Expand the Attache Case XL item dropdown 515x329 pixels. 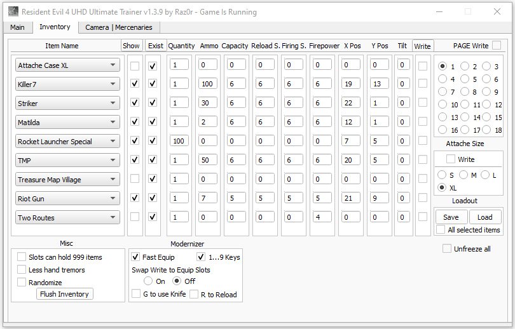[x=67, y=65]
